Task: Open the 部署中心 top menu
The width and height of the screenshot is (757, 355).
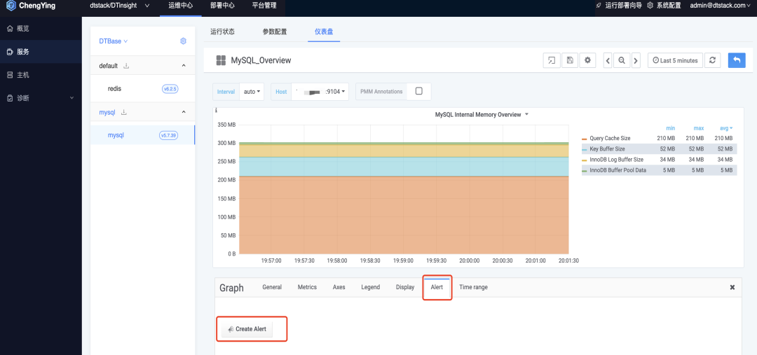Action: [x=223, y=6]
